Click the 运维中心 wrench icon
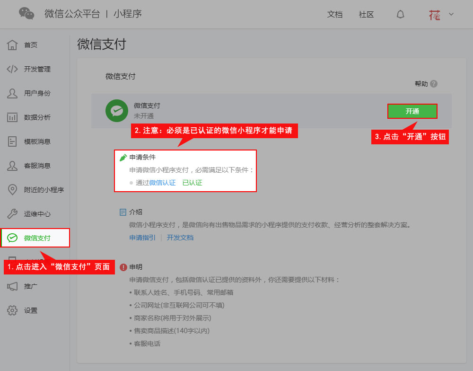The width and height of the screenshot is (473, 371). (x=12, y=214)
